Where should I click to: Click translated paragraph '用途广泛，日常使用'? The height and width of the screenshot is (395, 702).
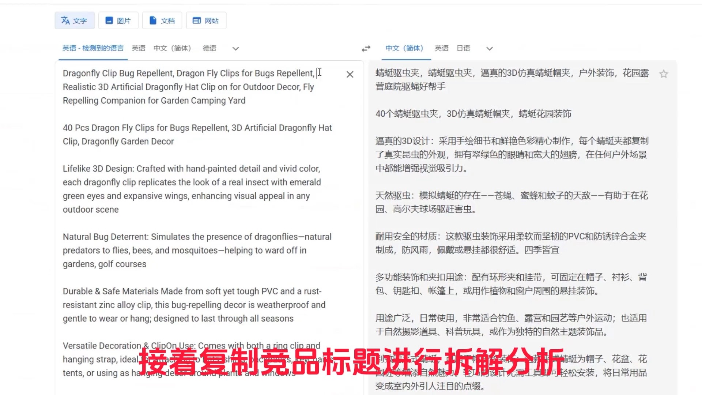[511, 325]
